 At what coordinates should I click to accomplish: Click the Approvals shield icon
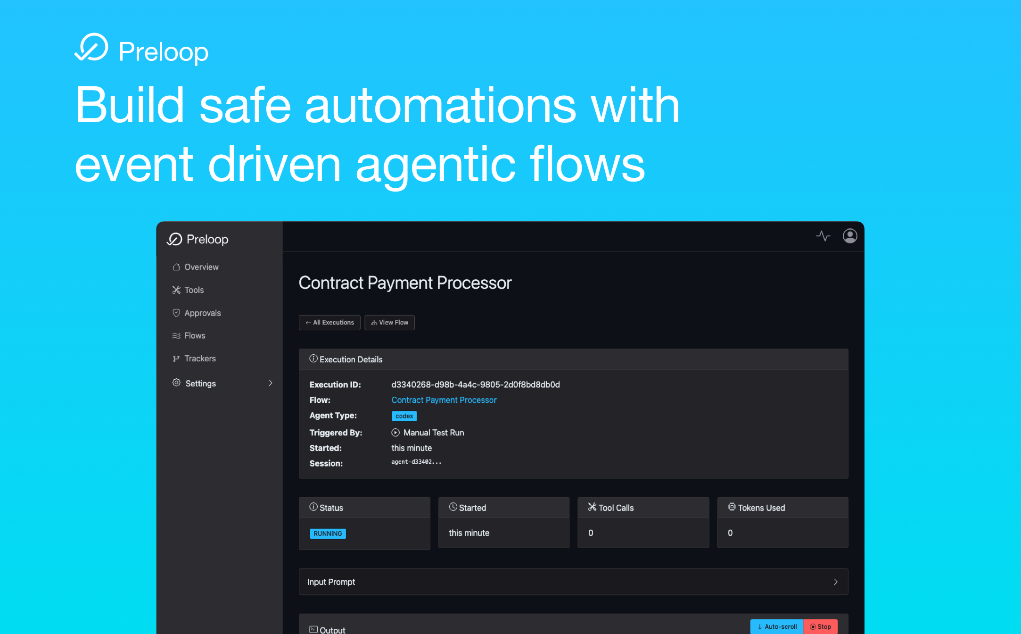176,313
